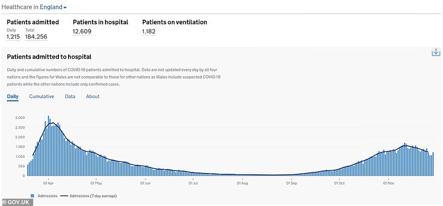The width and height of the screenshot is (443, 206).
Task: Open the England region dropdown
Action: click(53, 7)
